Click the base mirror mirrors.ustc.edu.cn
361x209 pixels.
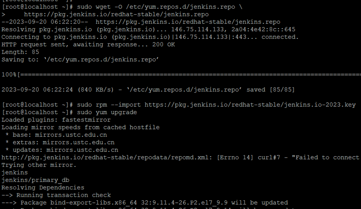point(71,135)
